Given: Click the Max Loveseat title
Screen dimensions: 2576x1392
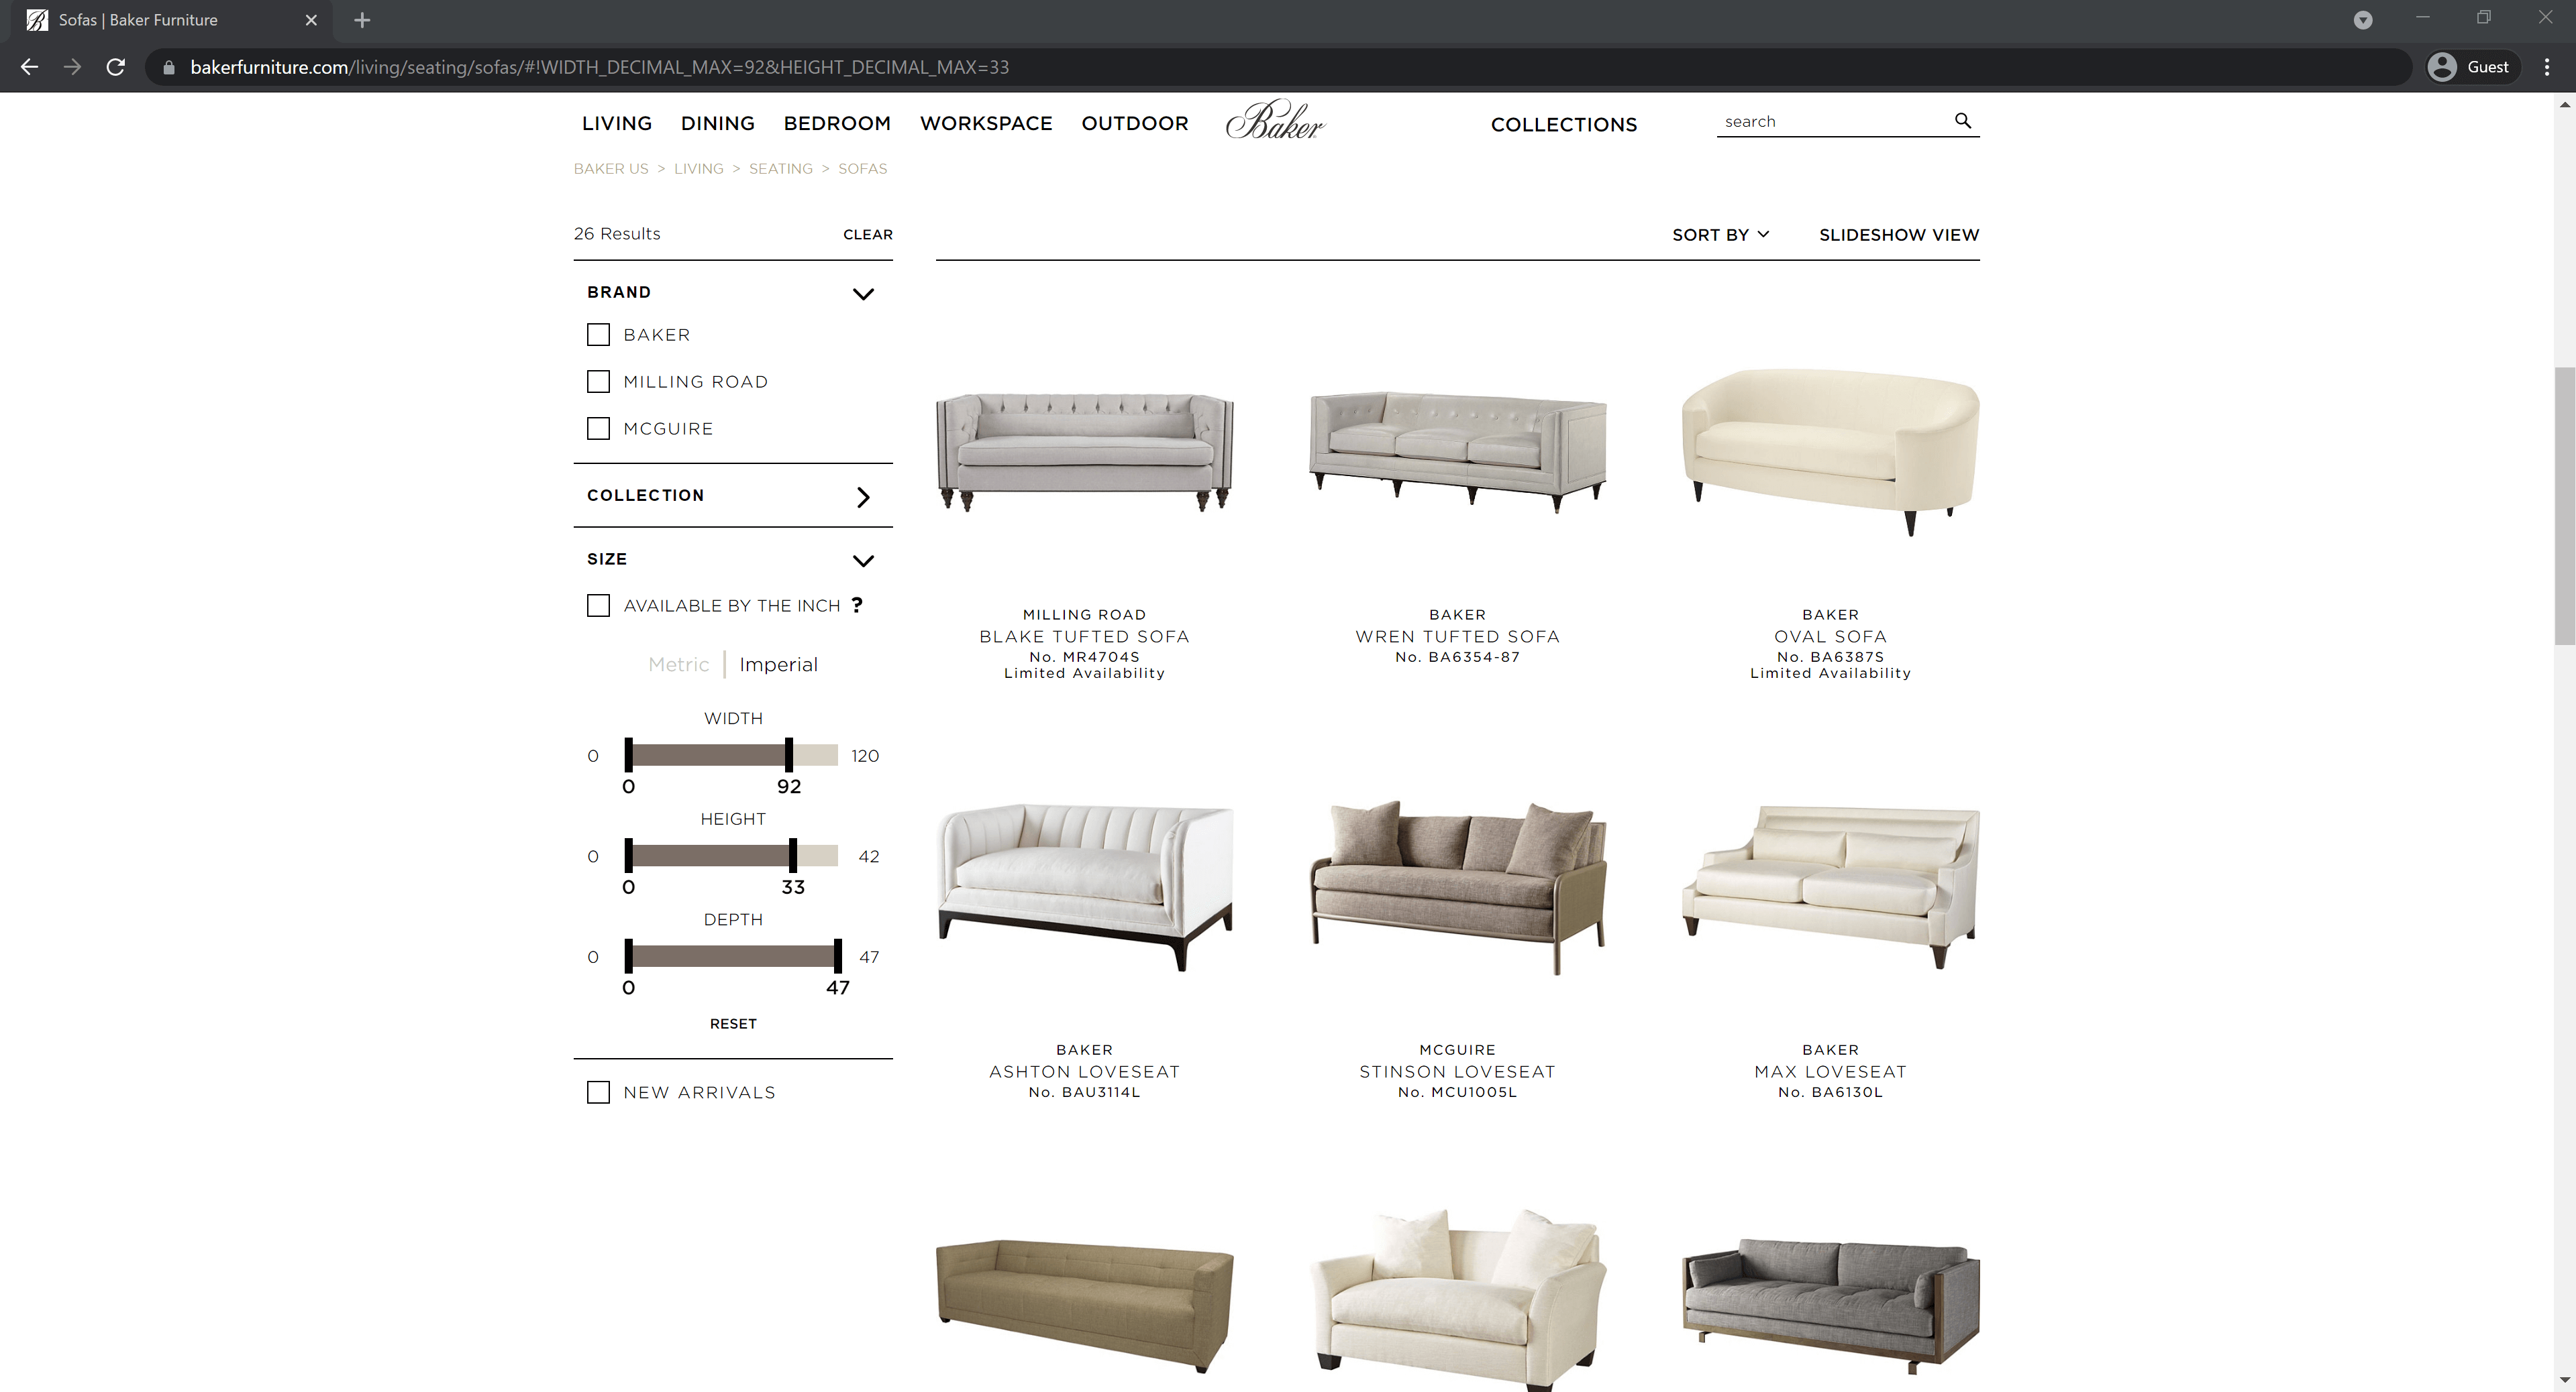Looking at the screenshot, I should (1830, 1071).
